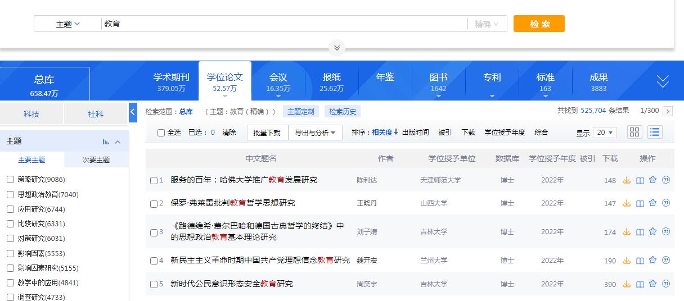
Task: Read online the paper by 周笑宇
Action: (640, 284)
